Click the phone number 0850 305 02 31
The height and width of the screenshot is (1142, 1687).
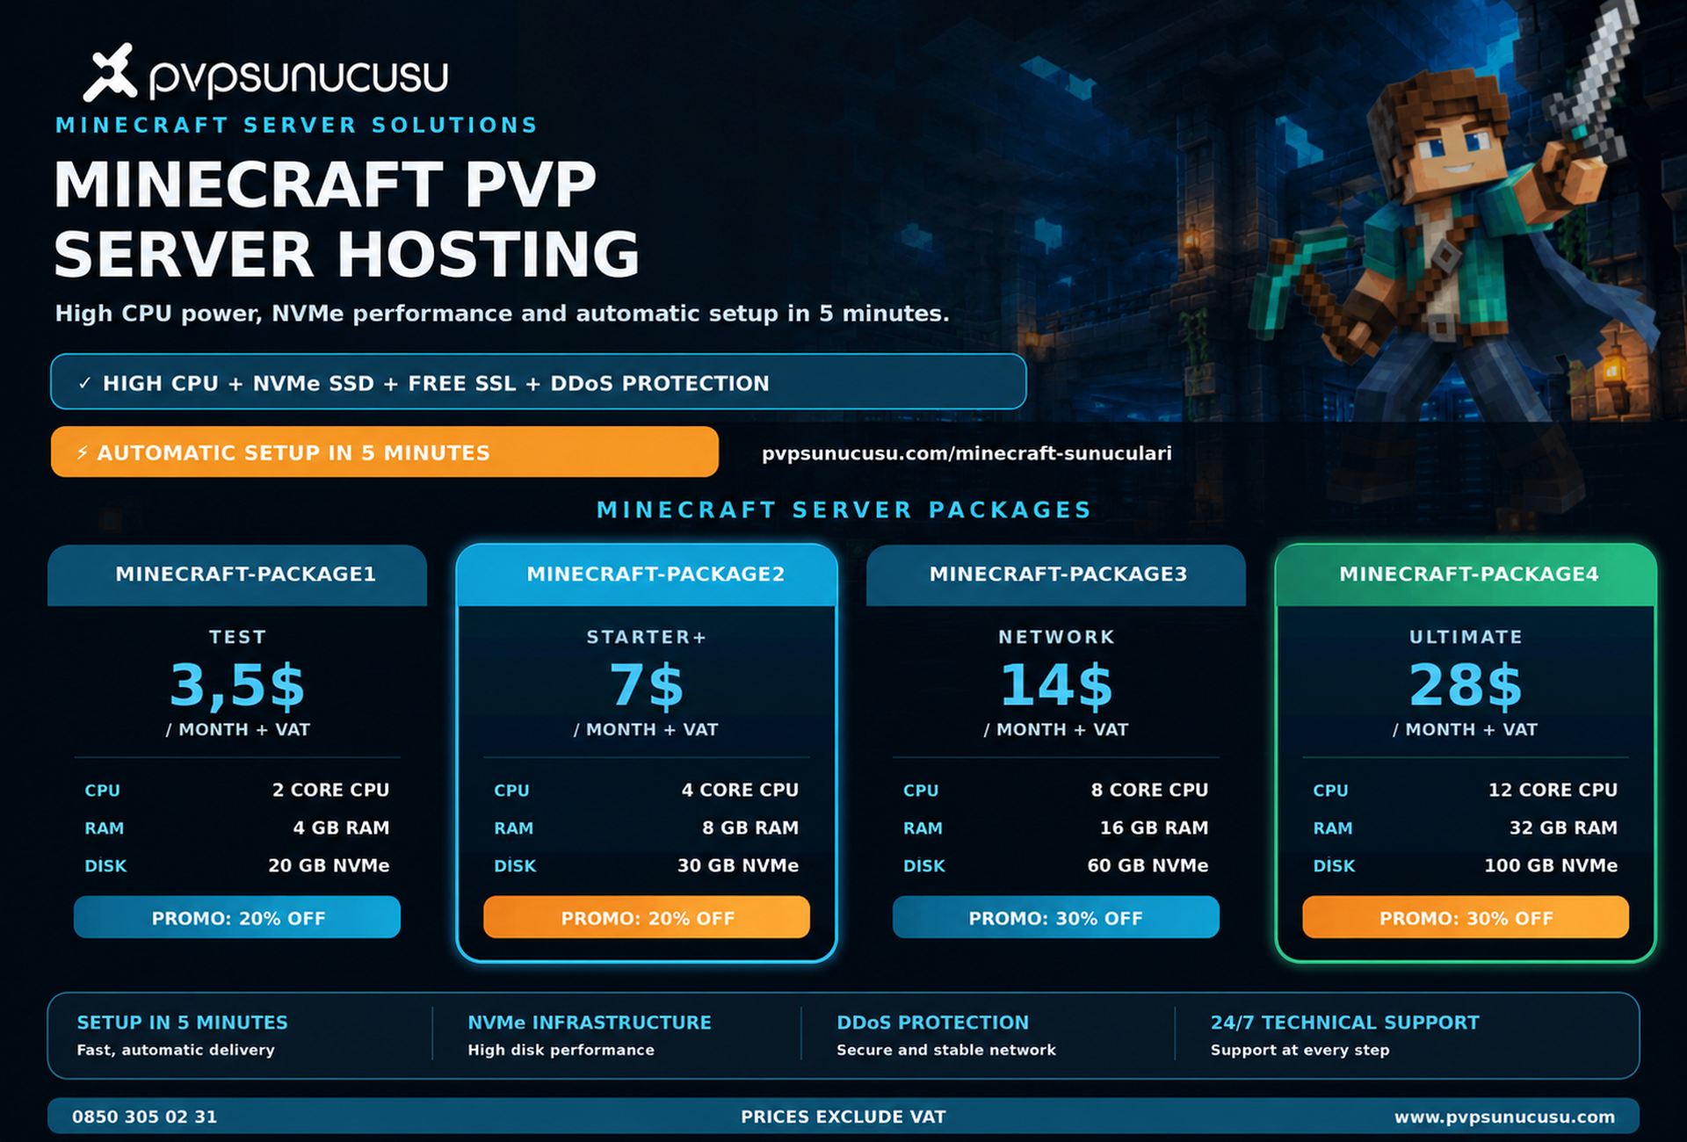pos(144,1117)
